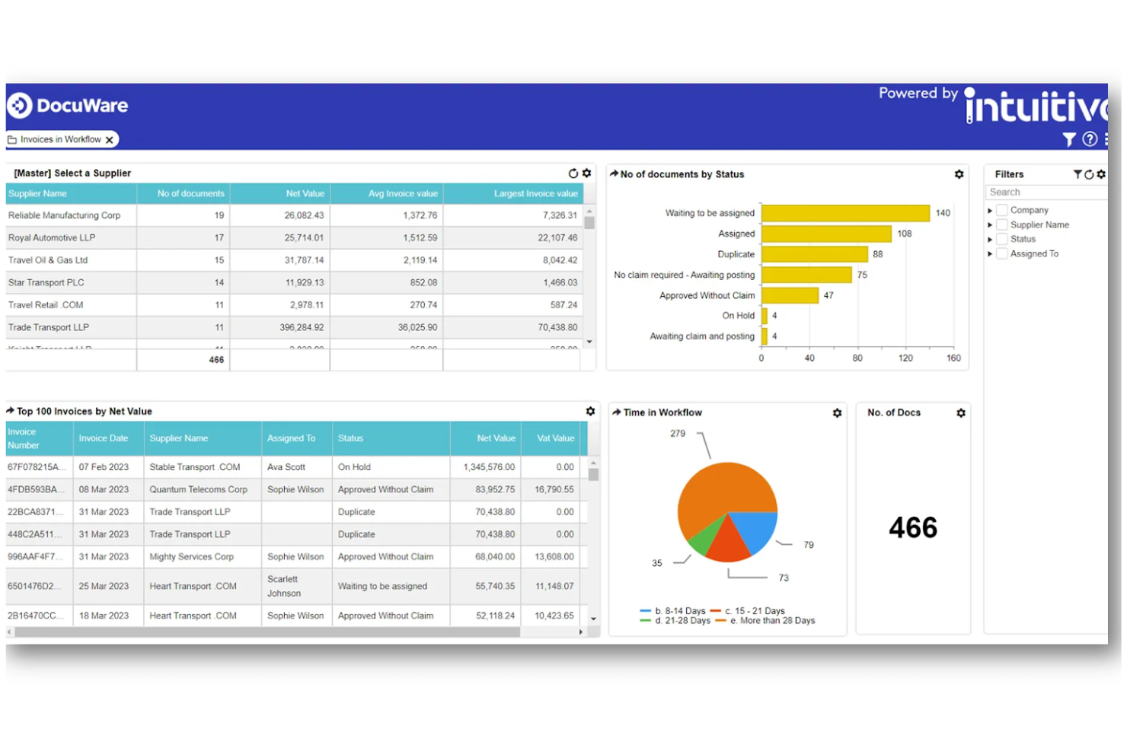The height and width of the screenshot is (751, 1127).
Task: Check the Company filter checkbox
Action: (x=1001, y=209)
